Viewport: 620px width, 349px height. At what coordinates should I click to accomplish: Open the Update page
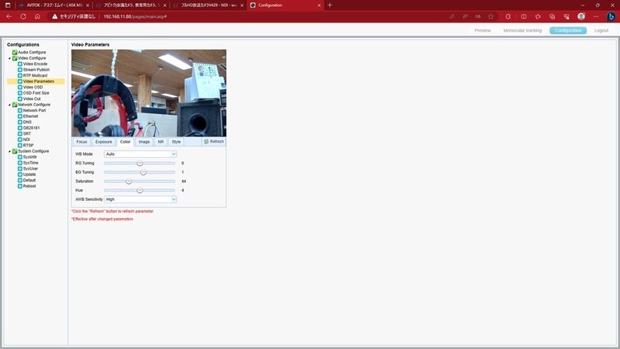[x=29, y=174]
